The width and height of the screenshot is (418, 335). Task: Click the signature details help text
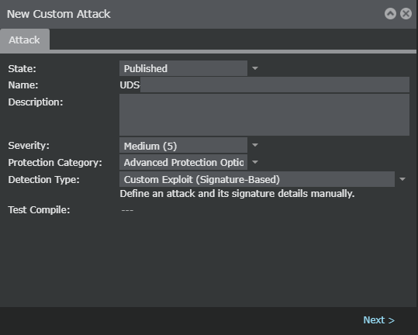tap(237, 194)
